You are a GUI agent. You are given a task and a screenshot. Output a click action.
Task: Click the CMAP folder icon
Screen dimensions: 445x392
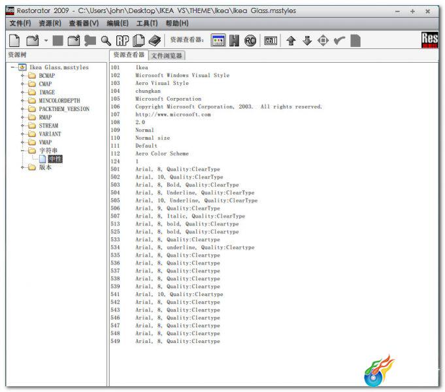pos(32,84)
